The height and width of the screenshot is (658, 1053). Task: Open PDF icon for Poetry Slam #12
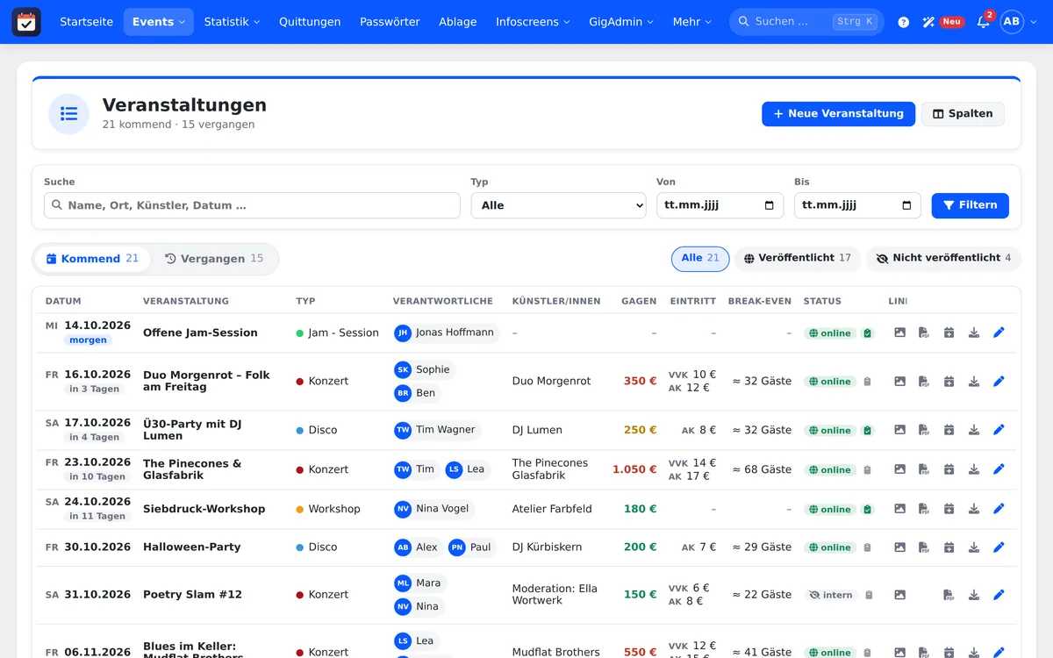coord(949,595)
